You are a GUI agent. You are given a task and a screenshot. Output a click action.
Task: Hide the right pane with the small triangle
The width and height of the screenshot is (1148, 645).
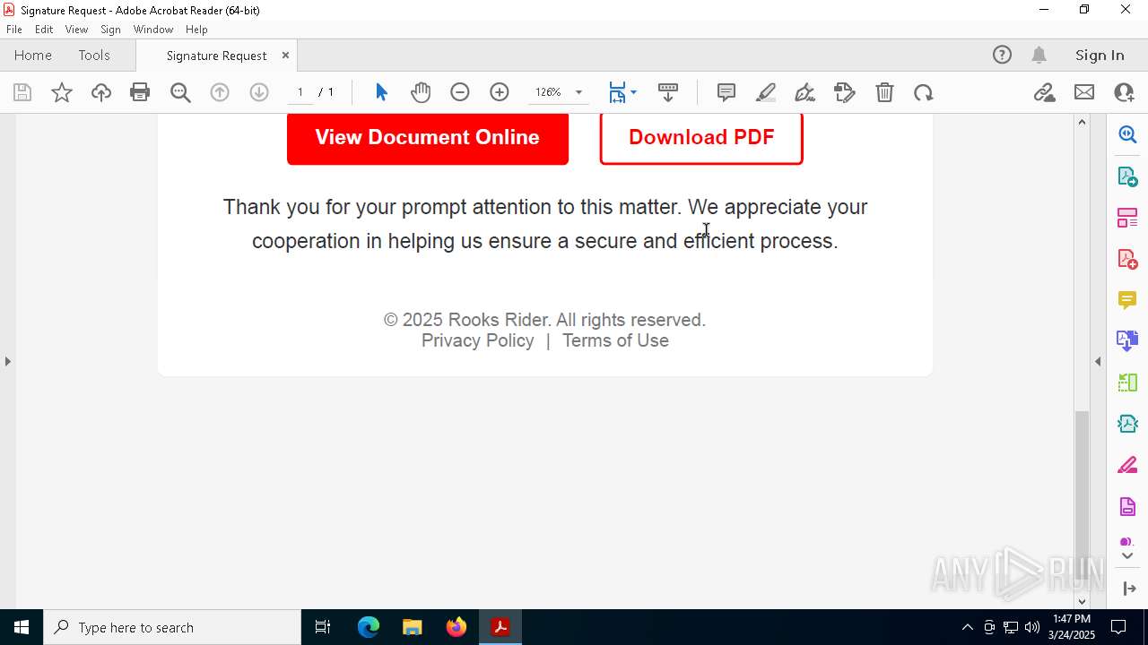coord(1098,361)
